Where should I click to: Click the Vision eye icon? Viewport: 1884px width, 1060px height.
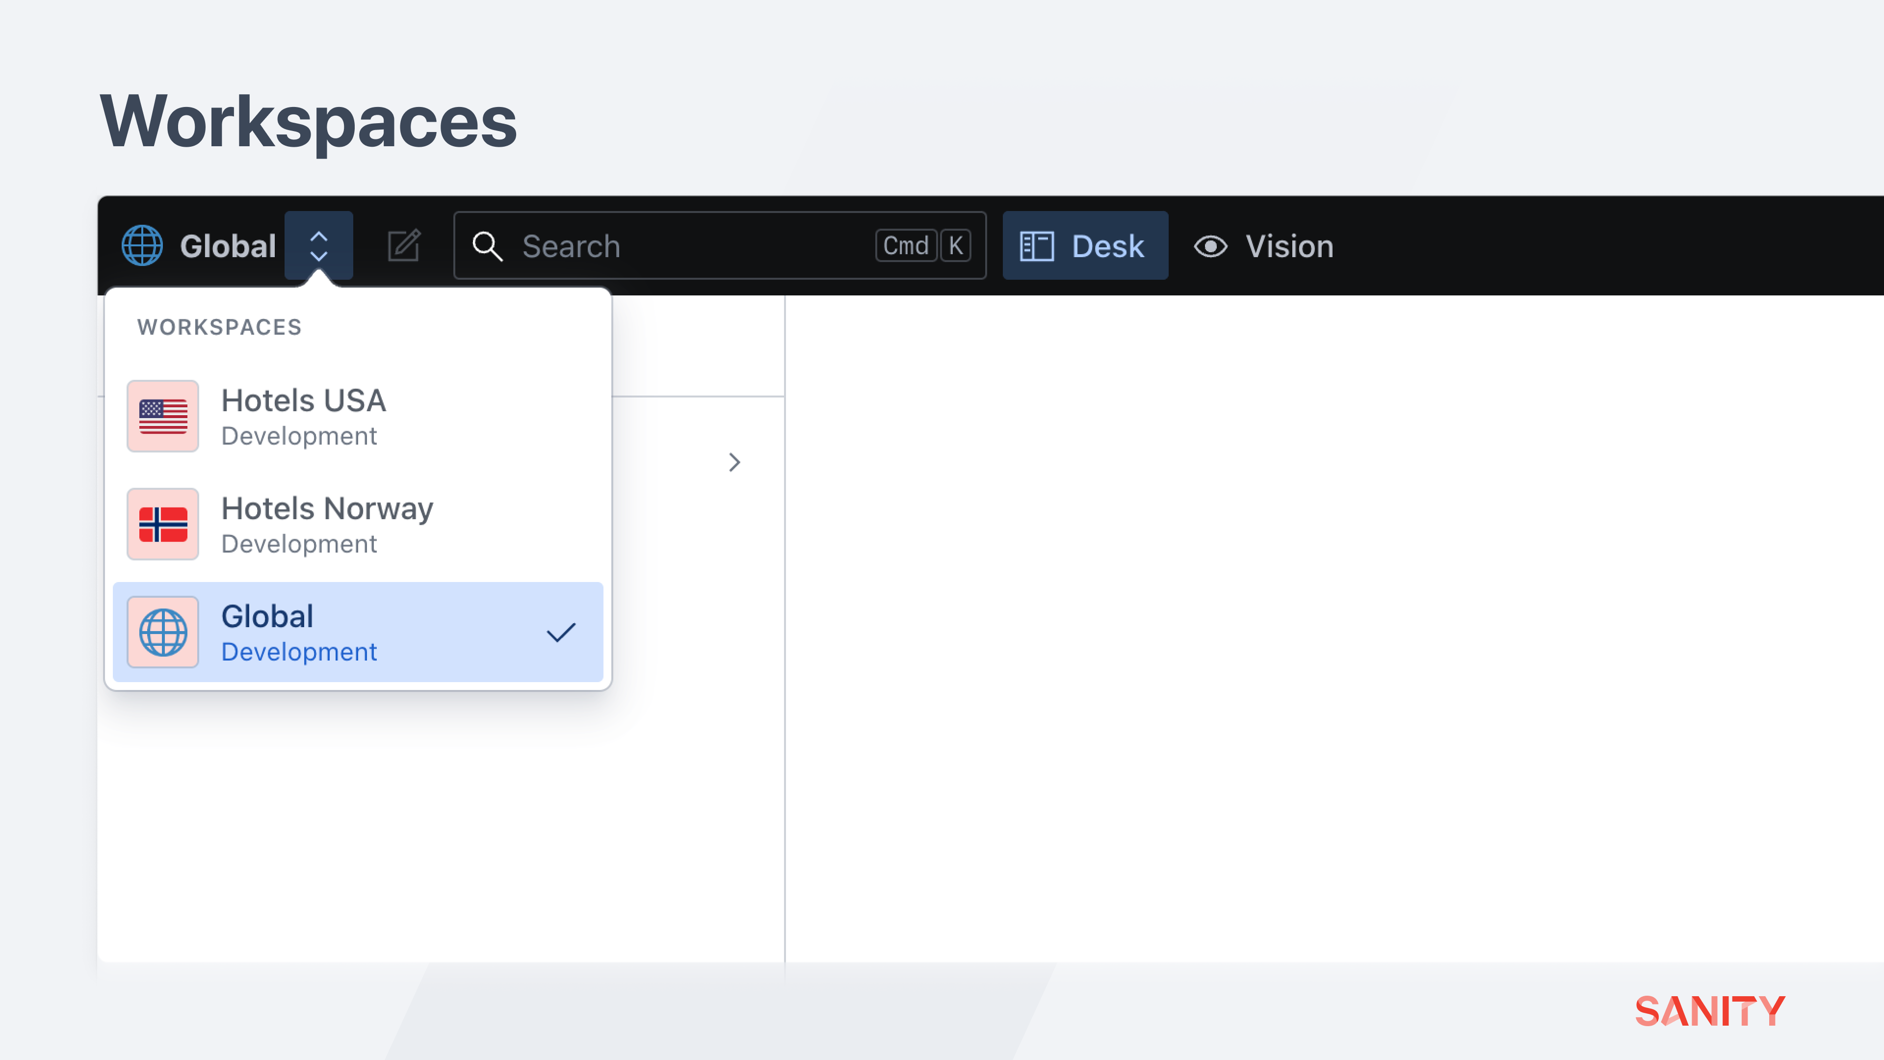point(1210,246)
